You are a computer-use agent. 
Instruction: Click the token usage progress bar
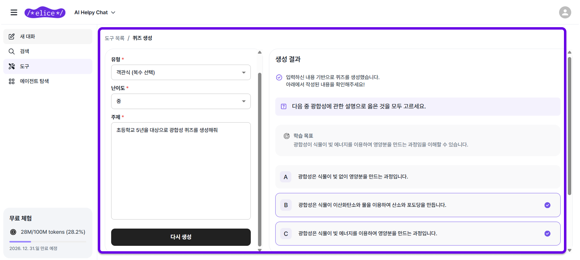click(x=48, y=242)
